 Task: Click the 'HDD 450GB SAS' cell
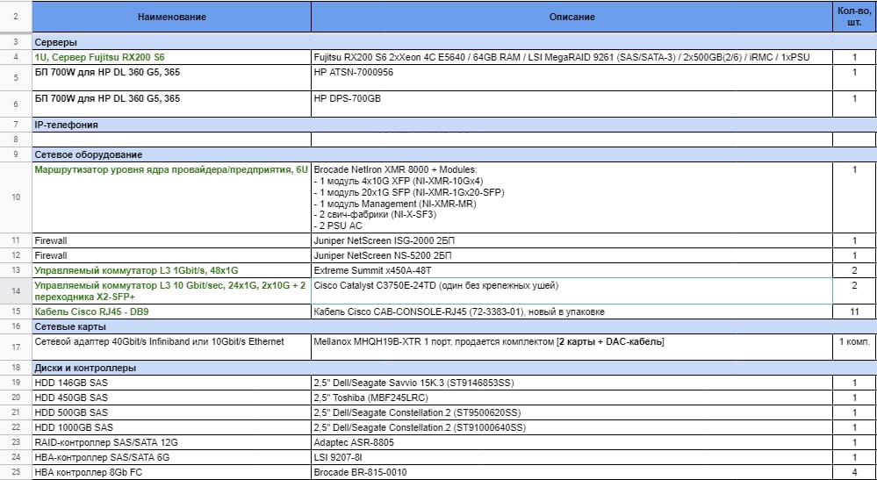pos(172,398)
